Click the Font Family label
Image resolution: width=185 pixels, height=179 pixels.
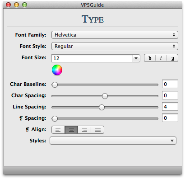[31, 35]
